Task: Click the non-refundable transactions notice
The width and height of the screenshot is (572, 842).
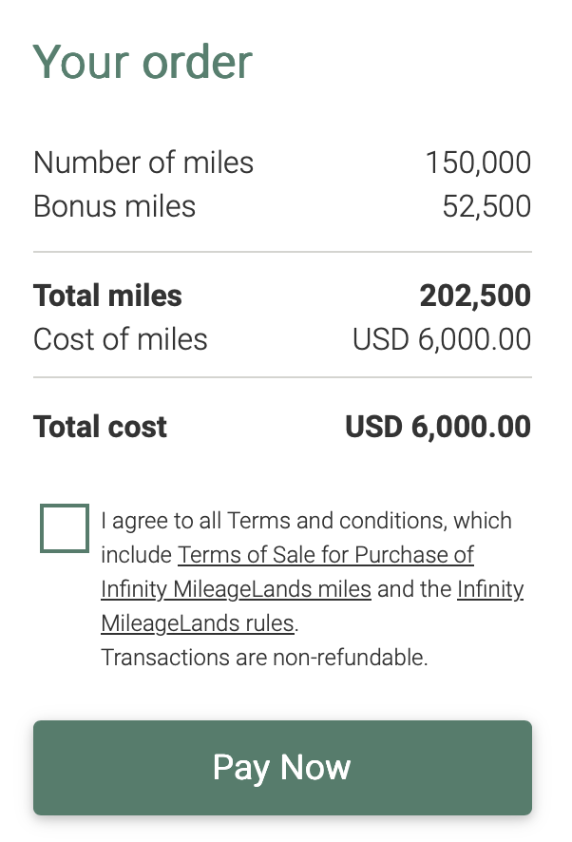Action: click(264, 657)
